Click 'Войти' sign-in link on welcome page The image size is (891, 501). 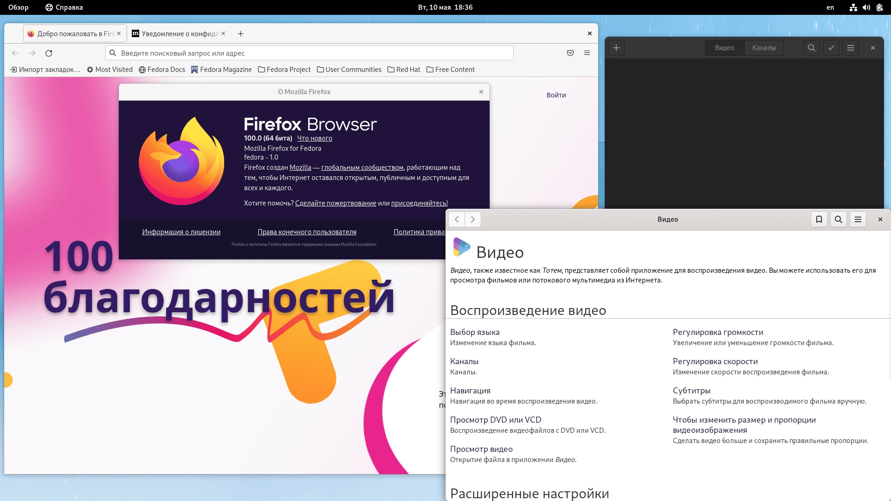pyautogui.click(x=556, y=95)
